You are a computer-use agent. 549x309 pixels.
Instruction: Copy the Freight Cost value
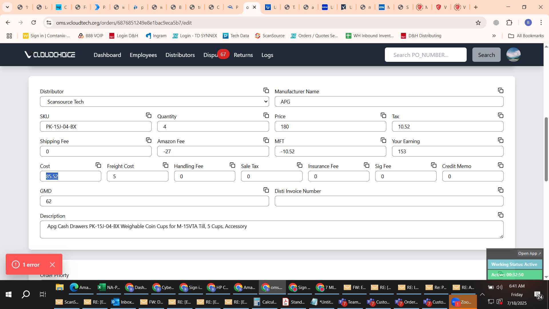(x=165, y=165)
